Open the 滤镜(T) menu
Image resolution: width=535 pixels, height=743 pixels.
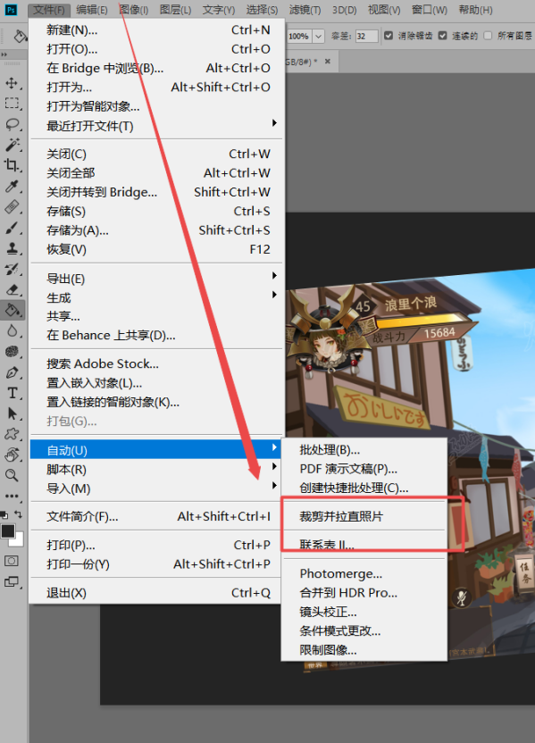305,10
